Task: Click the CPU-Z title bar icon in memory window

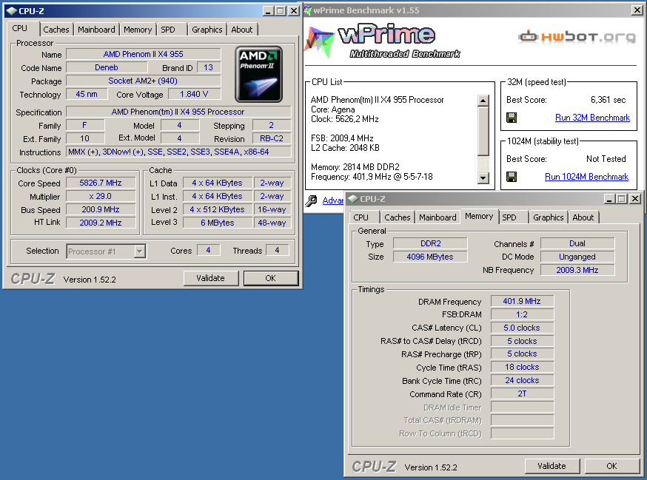Action: (353, 199)
